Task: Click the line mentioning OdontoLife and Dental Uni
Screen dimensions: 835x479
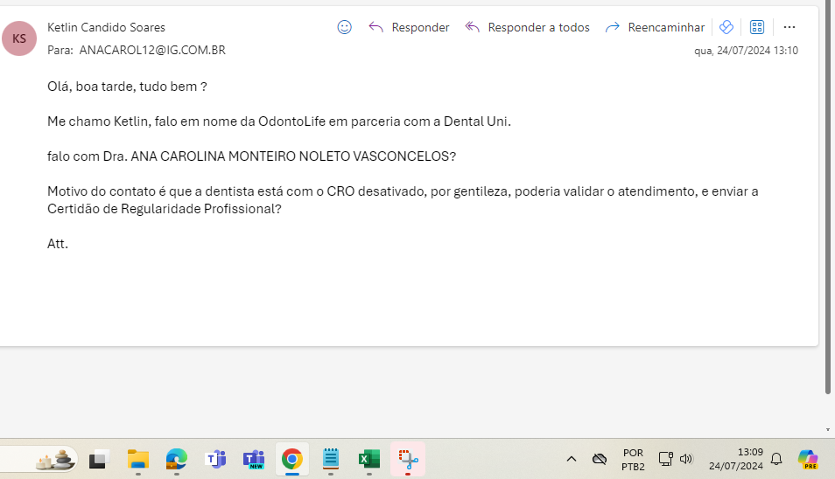Action: click(279, 121)
